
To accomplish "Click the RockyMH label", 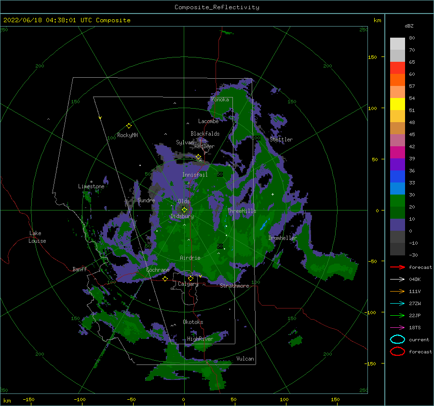I will click(127, 135).
